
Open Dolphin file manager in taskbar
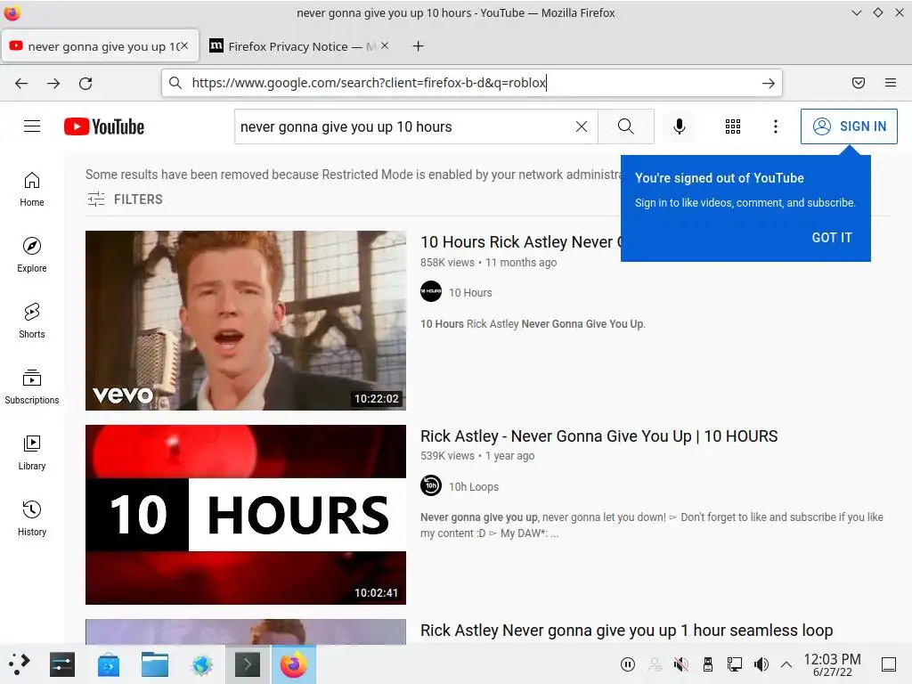[x=155, y=664]
